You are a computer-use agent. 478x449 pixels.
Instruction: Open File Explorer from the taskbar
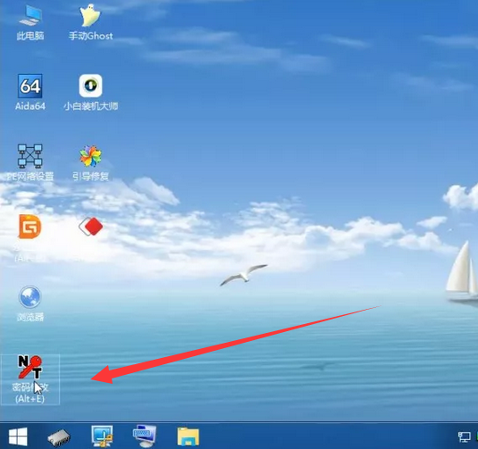click(189, 437)
